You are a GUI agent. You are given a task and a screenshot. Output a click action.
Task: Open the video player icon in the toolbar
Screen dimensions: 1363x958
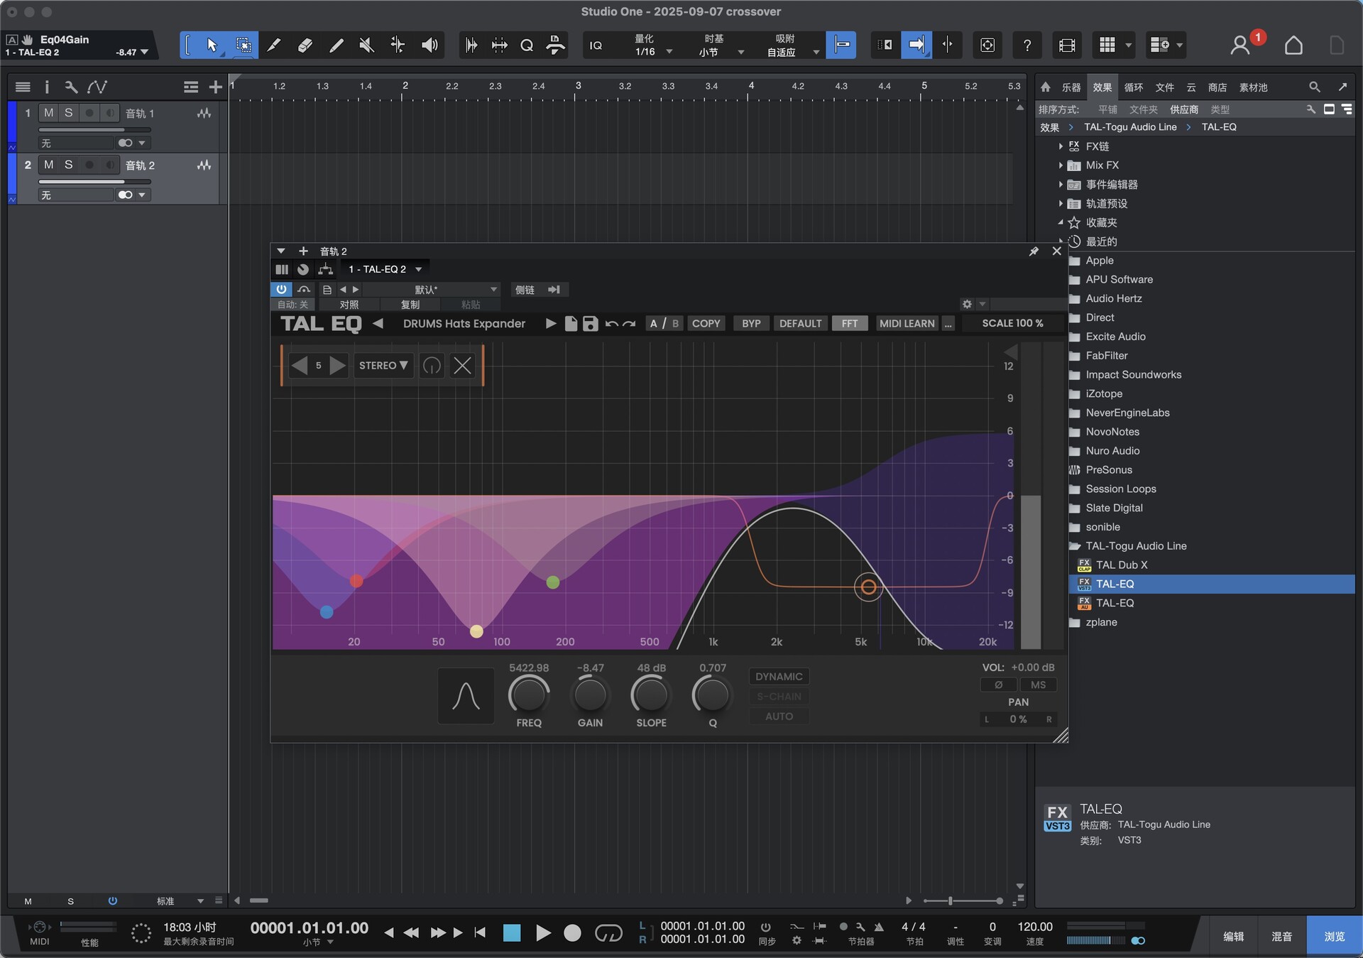coord(1066,45)
